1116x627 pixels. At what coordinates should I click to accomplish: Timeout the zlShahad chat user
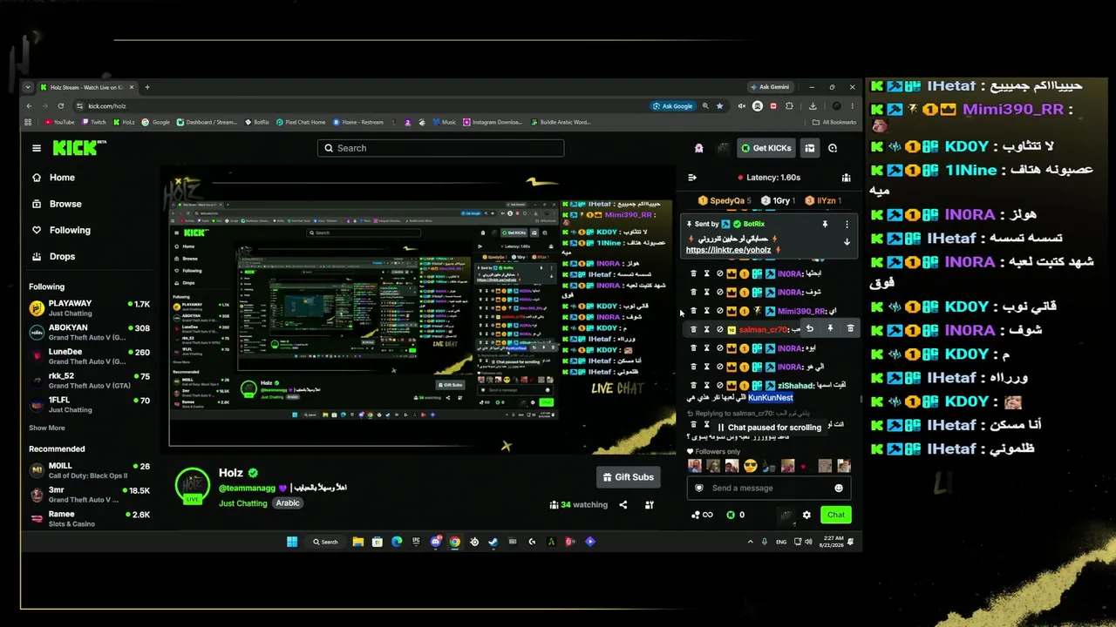(x=707, y=386)
